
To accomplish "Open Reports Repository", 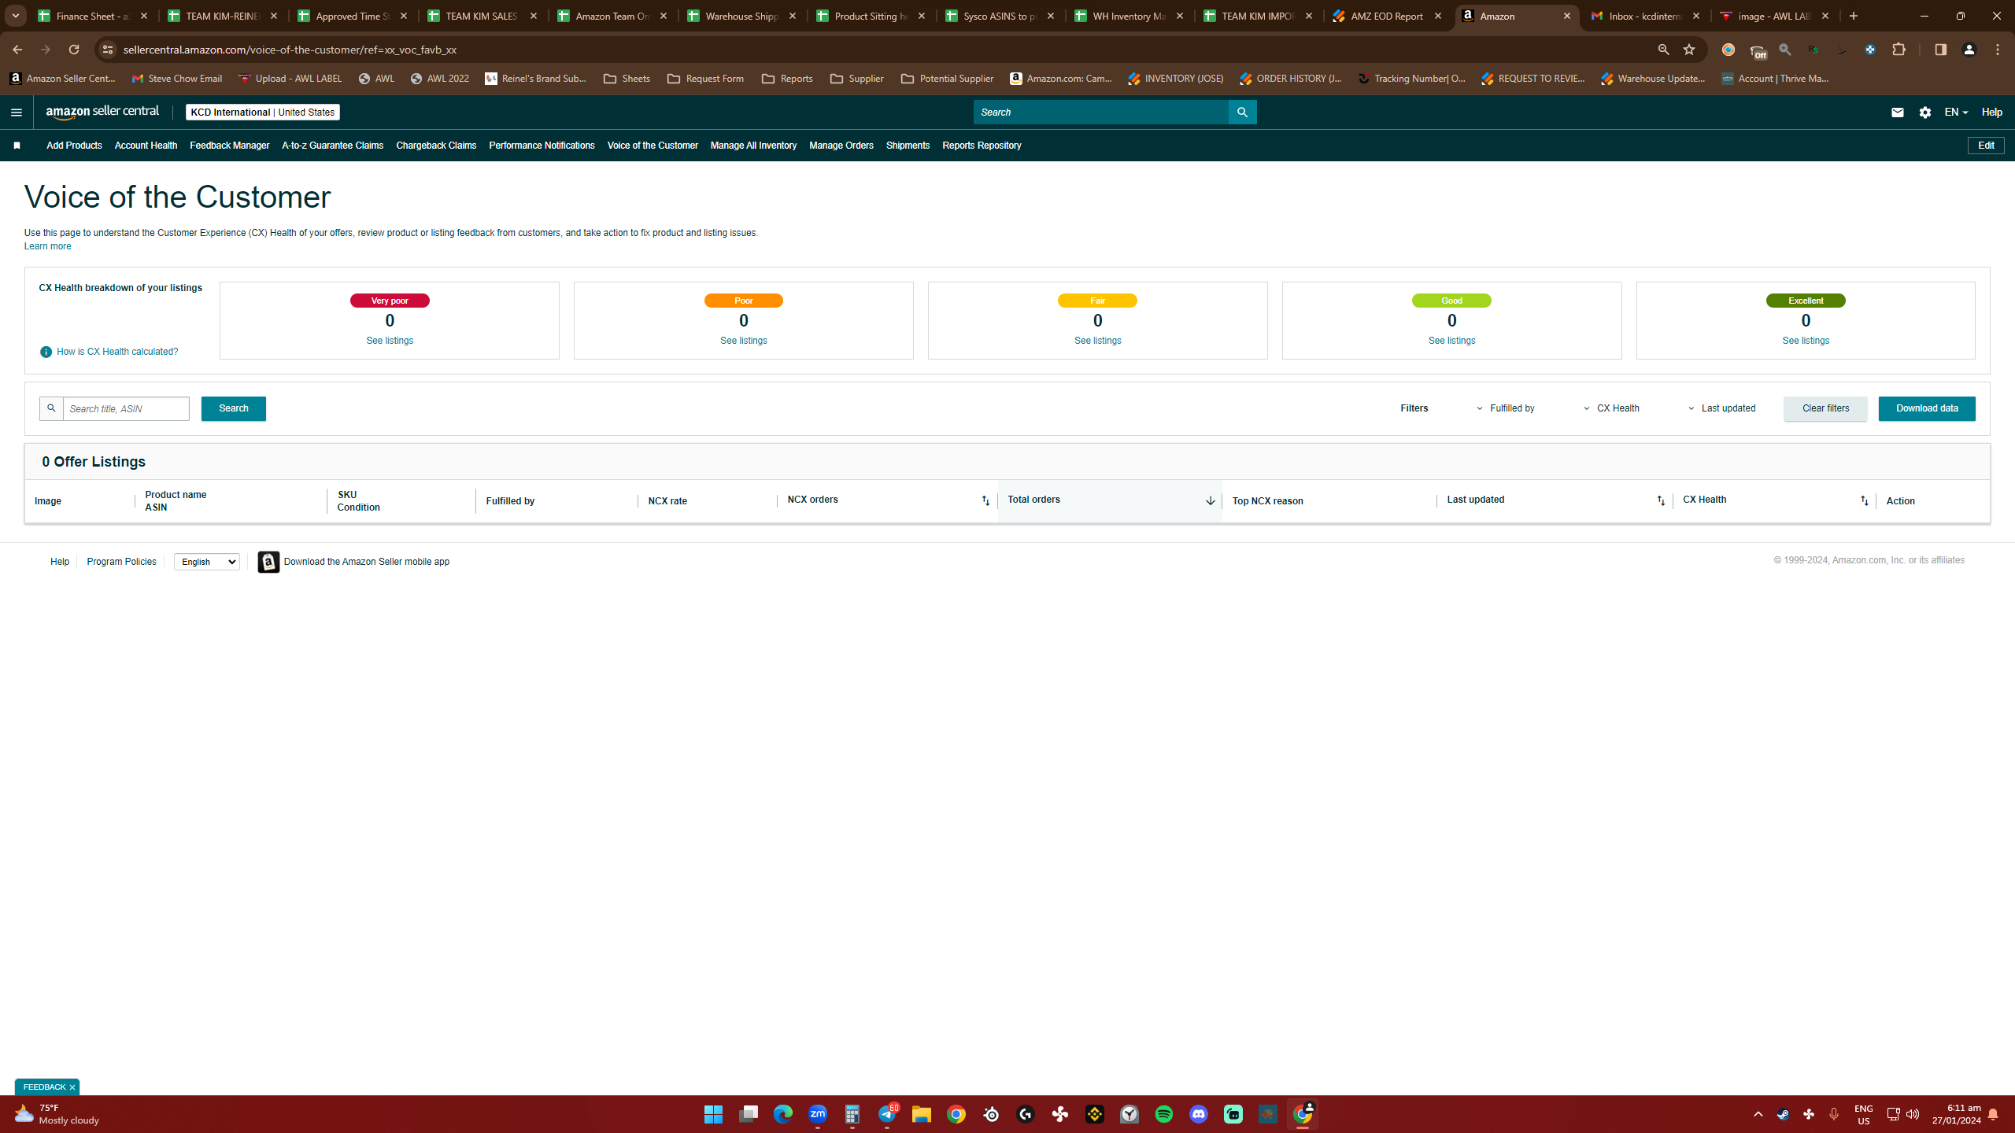I will point(982,146).
